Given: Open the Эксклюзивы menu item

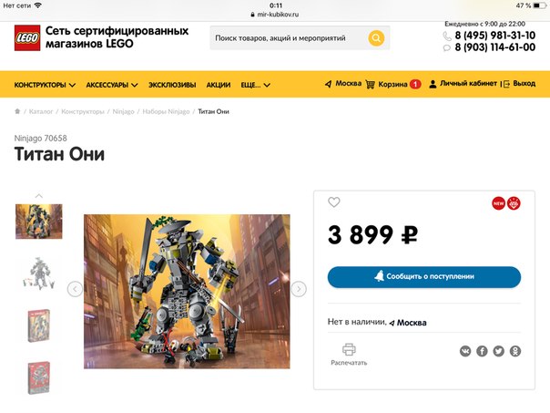Looking at the screenshot, I should pos(172,85).
